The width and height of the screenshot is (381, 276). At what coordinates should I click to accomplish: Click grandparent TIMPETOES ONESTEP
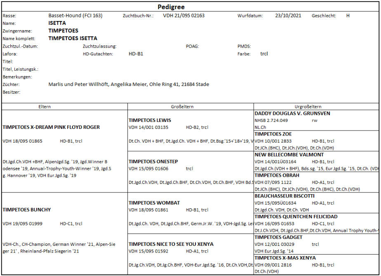[153, 162]
